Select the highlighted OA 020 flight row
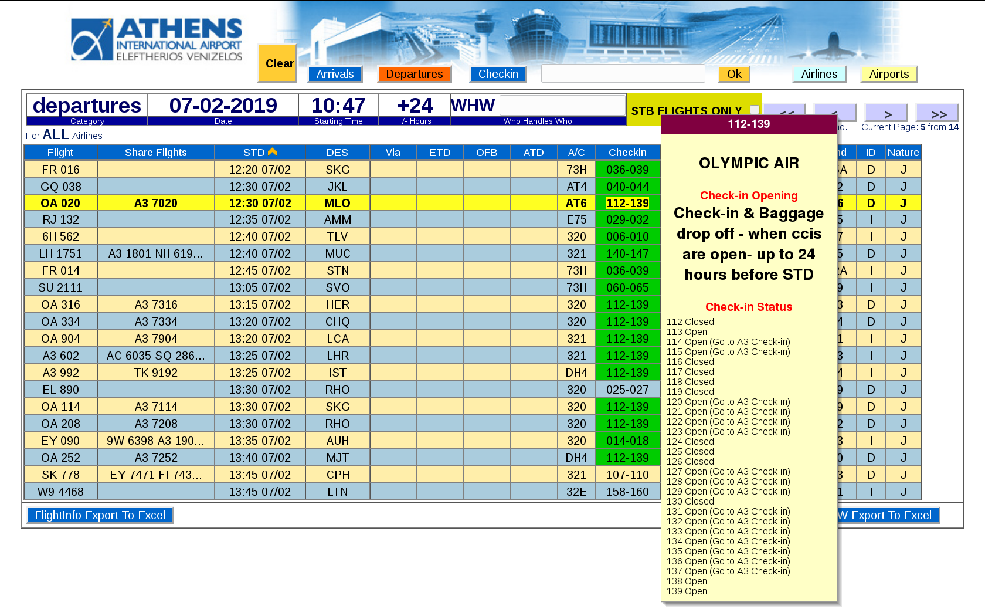This screenshot has width=985, height=616. tap(60, 203)
